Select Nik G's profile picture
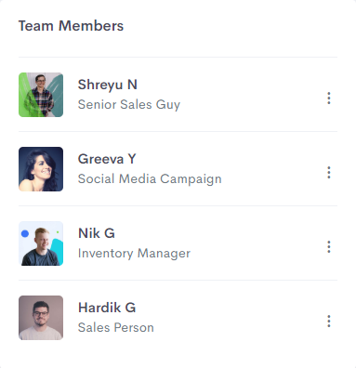Screen dimensions: 356x368 41,243
